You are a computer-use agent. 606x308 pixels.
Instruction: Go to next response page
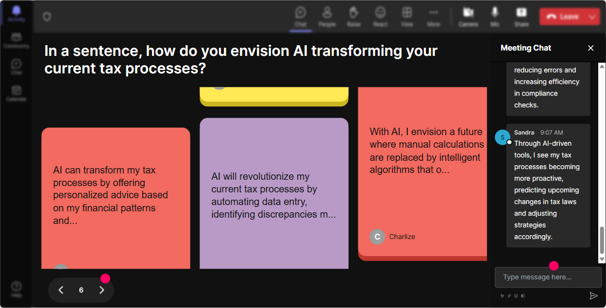101,290
